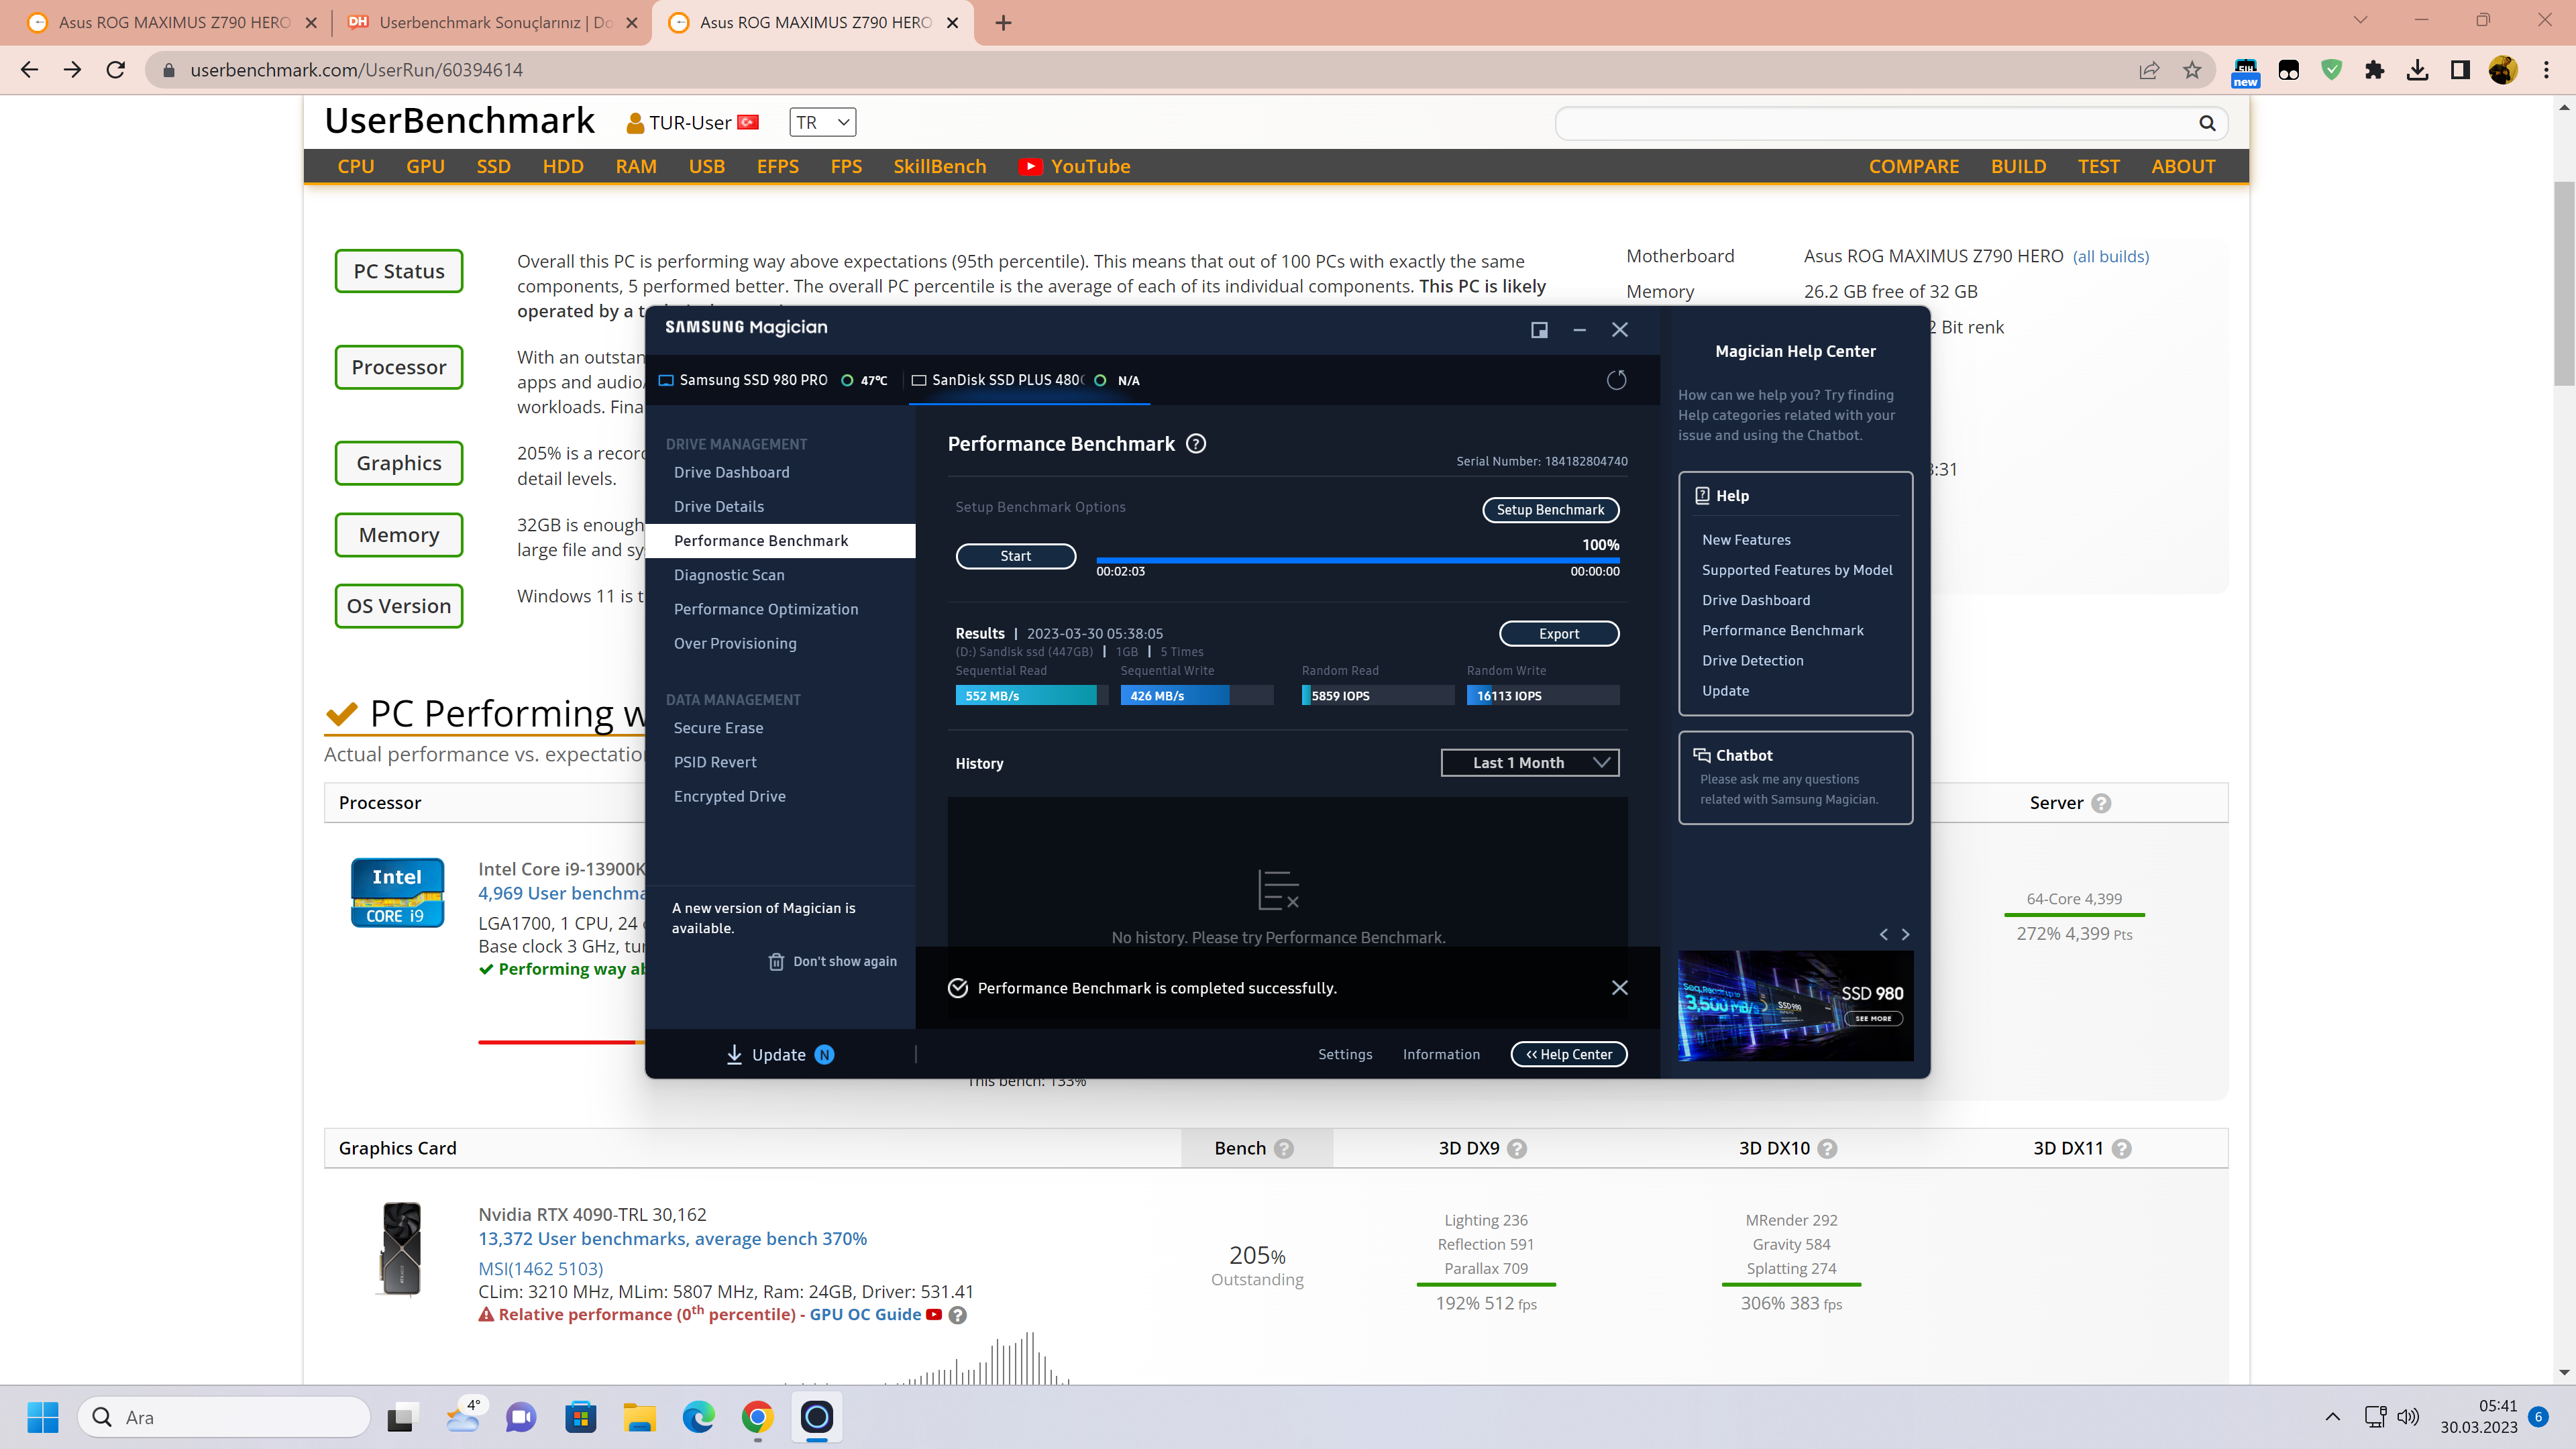Open Over Provisioning in sidebar
Screen dimensions: 2576x1449
(735, 643)
